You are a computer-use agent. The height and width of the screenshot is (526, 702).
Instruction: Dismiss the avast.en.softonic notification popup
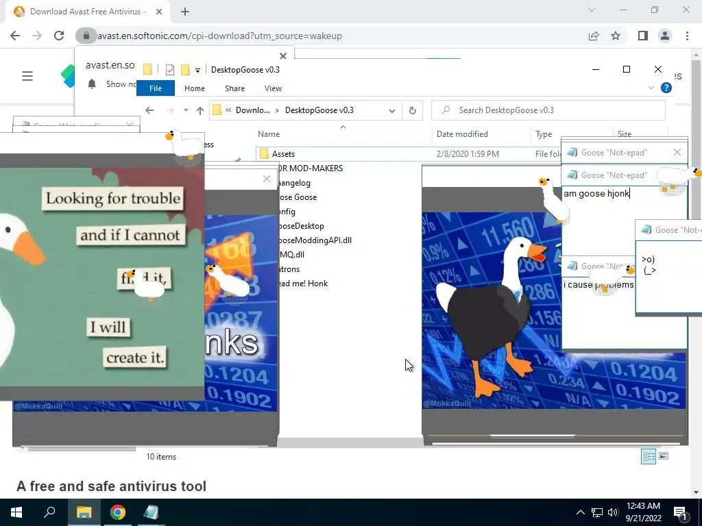click(283, 56)
